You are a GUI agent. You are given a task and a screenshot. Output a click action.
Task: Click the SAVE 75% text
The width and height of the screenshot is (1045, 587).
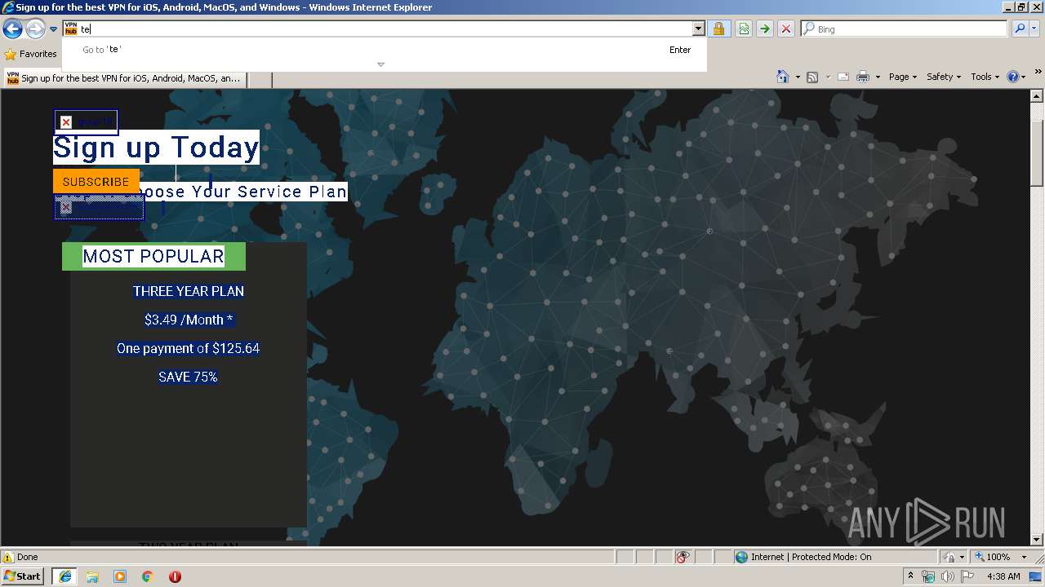(188, 377)
